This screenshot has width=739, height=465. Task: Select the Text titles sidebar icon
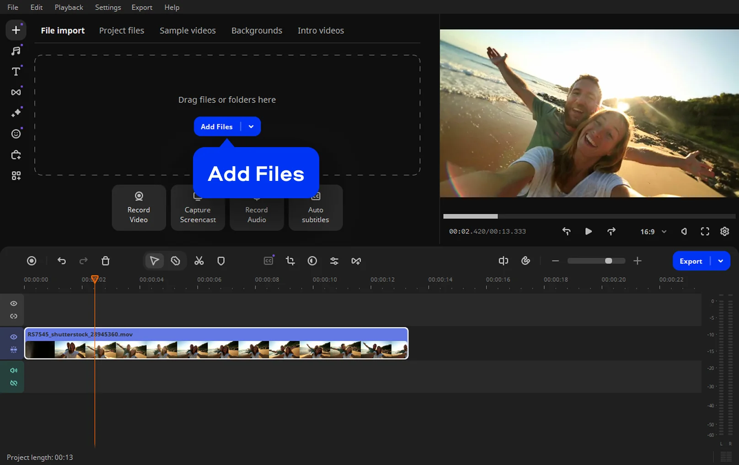16,72
